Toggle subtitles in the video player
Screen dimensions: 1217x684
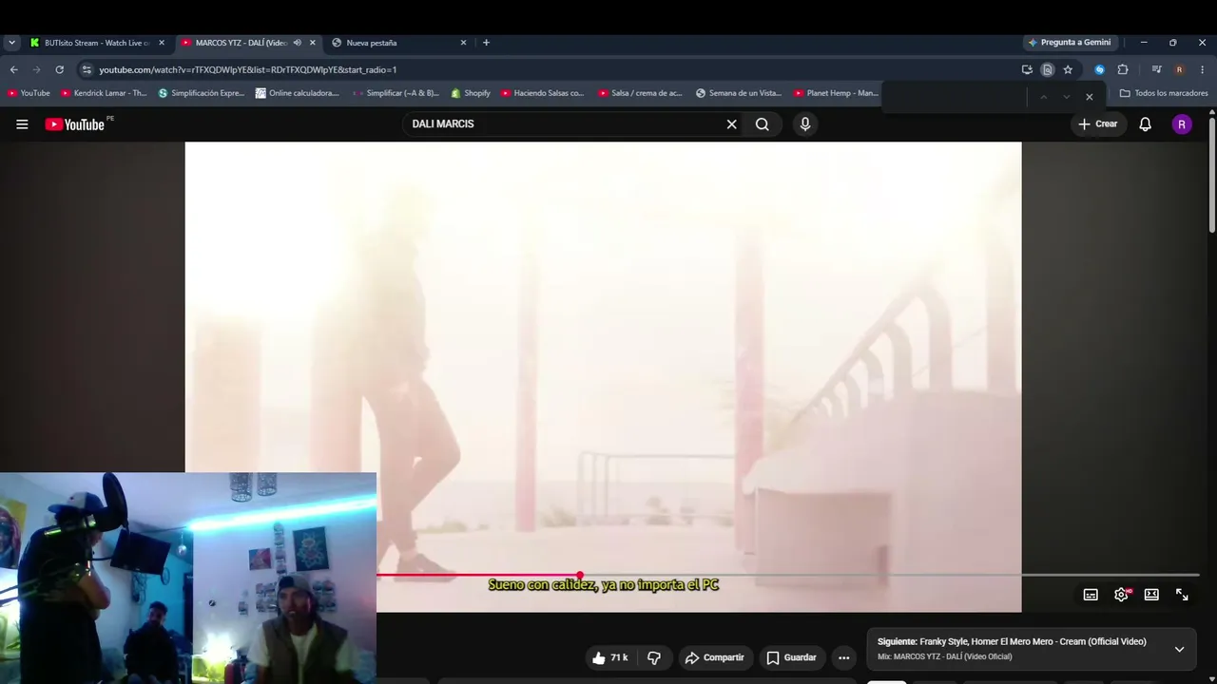pos(1091,595)
